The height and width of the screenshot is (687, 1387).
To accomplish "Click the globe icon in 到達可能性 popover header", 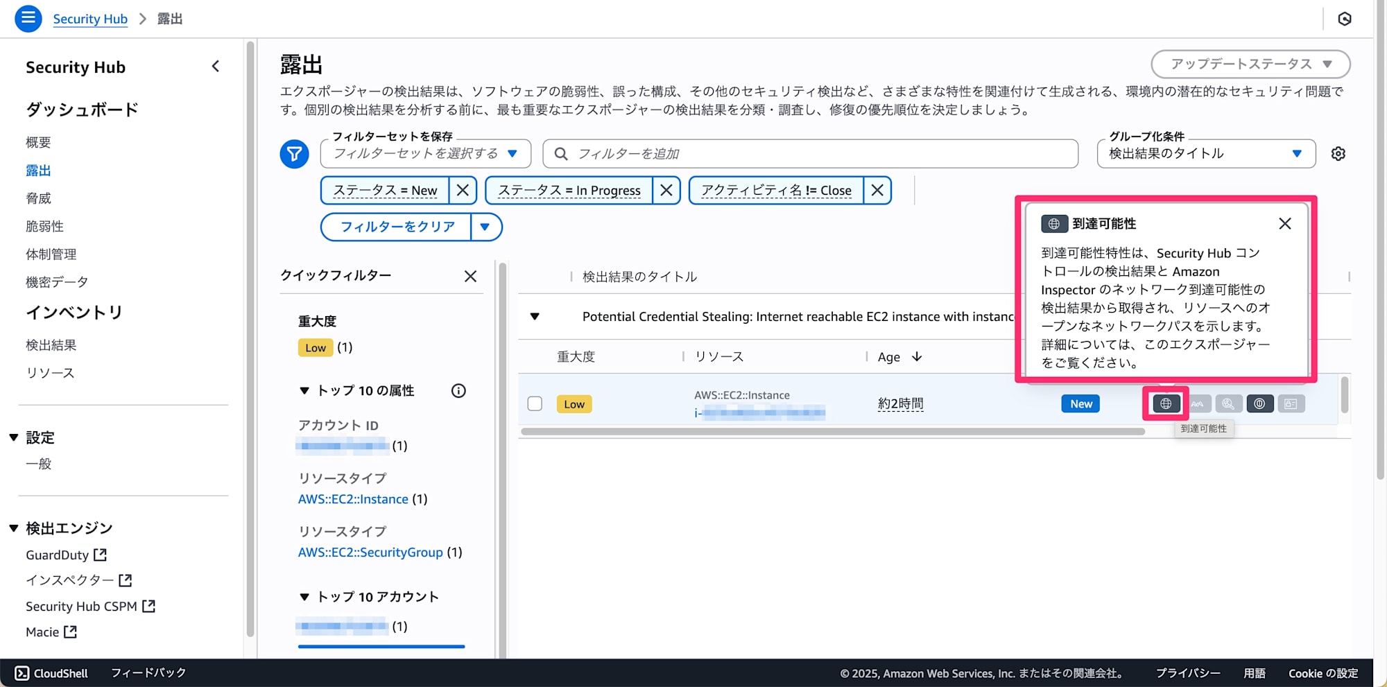I will pyautogui.click(x=1054, y=224).
